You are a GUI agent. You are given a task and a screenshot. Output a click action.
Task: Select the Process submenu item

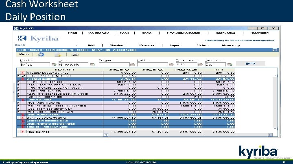pyautogui.click(x=147, y=45)
